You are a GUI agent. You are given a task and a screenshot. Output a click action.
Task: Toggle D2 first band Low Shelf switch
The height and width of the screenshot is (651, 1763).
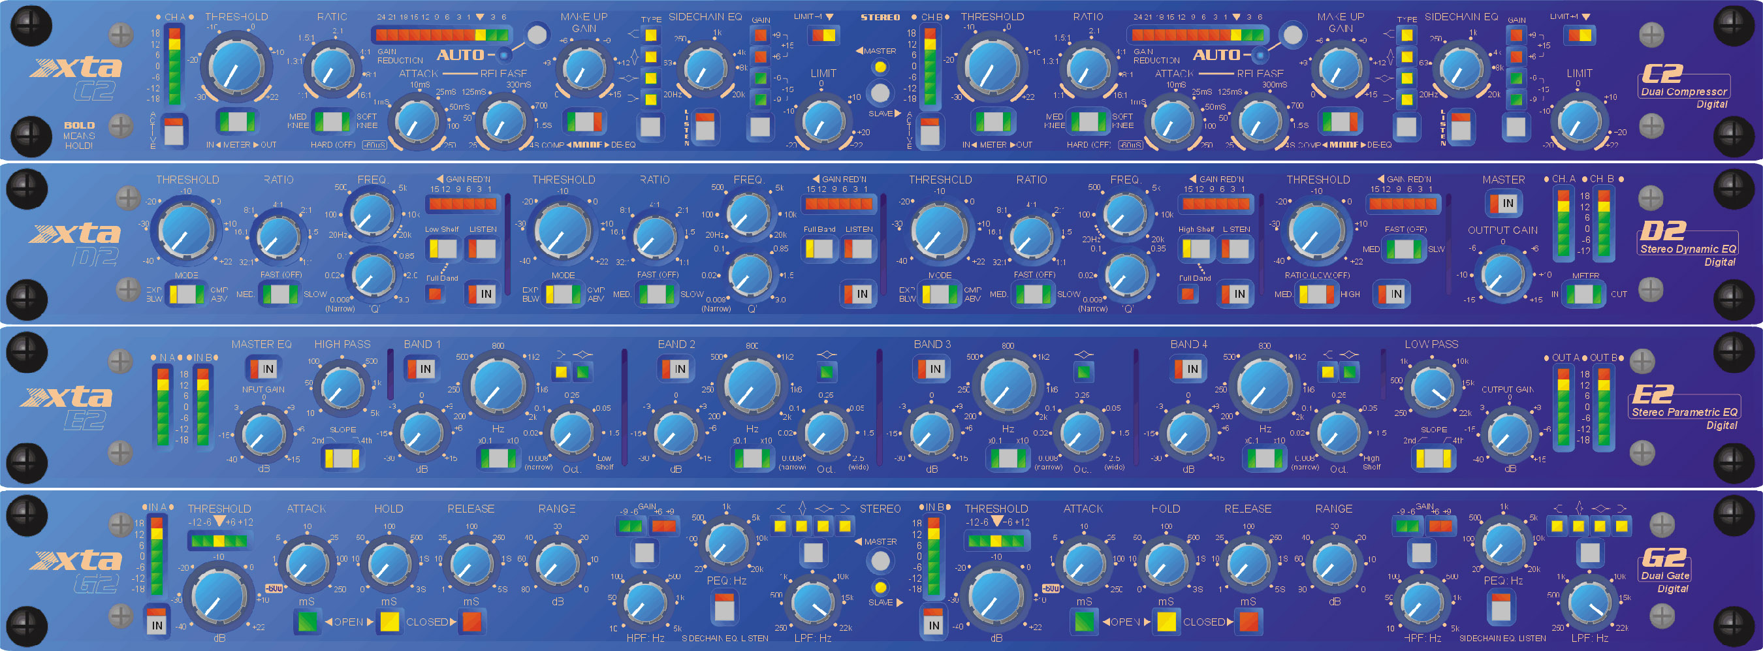coord(442,248)
